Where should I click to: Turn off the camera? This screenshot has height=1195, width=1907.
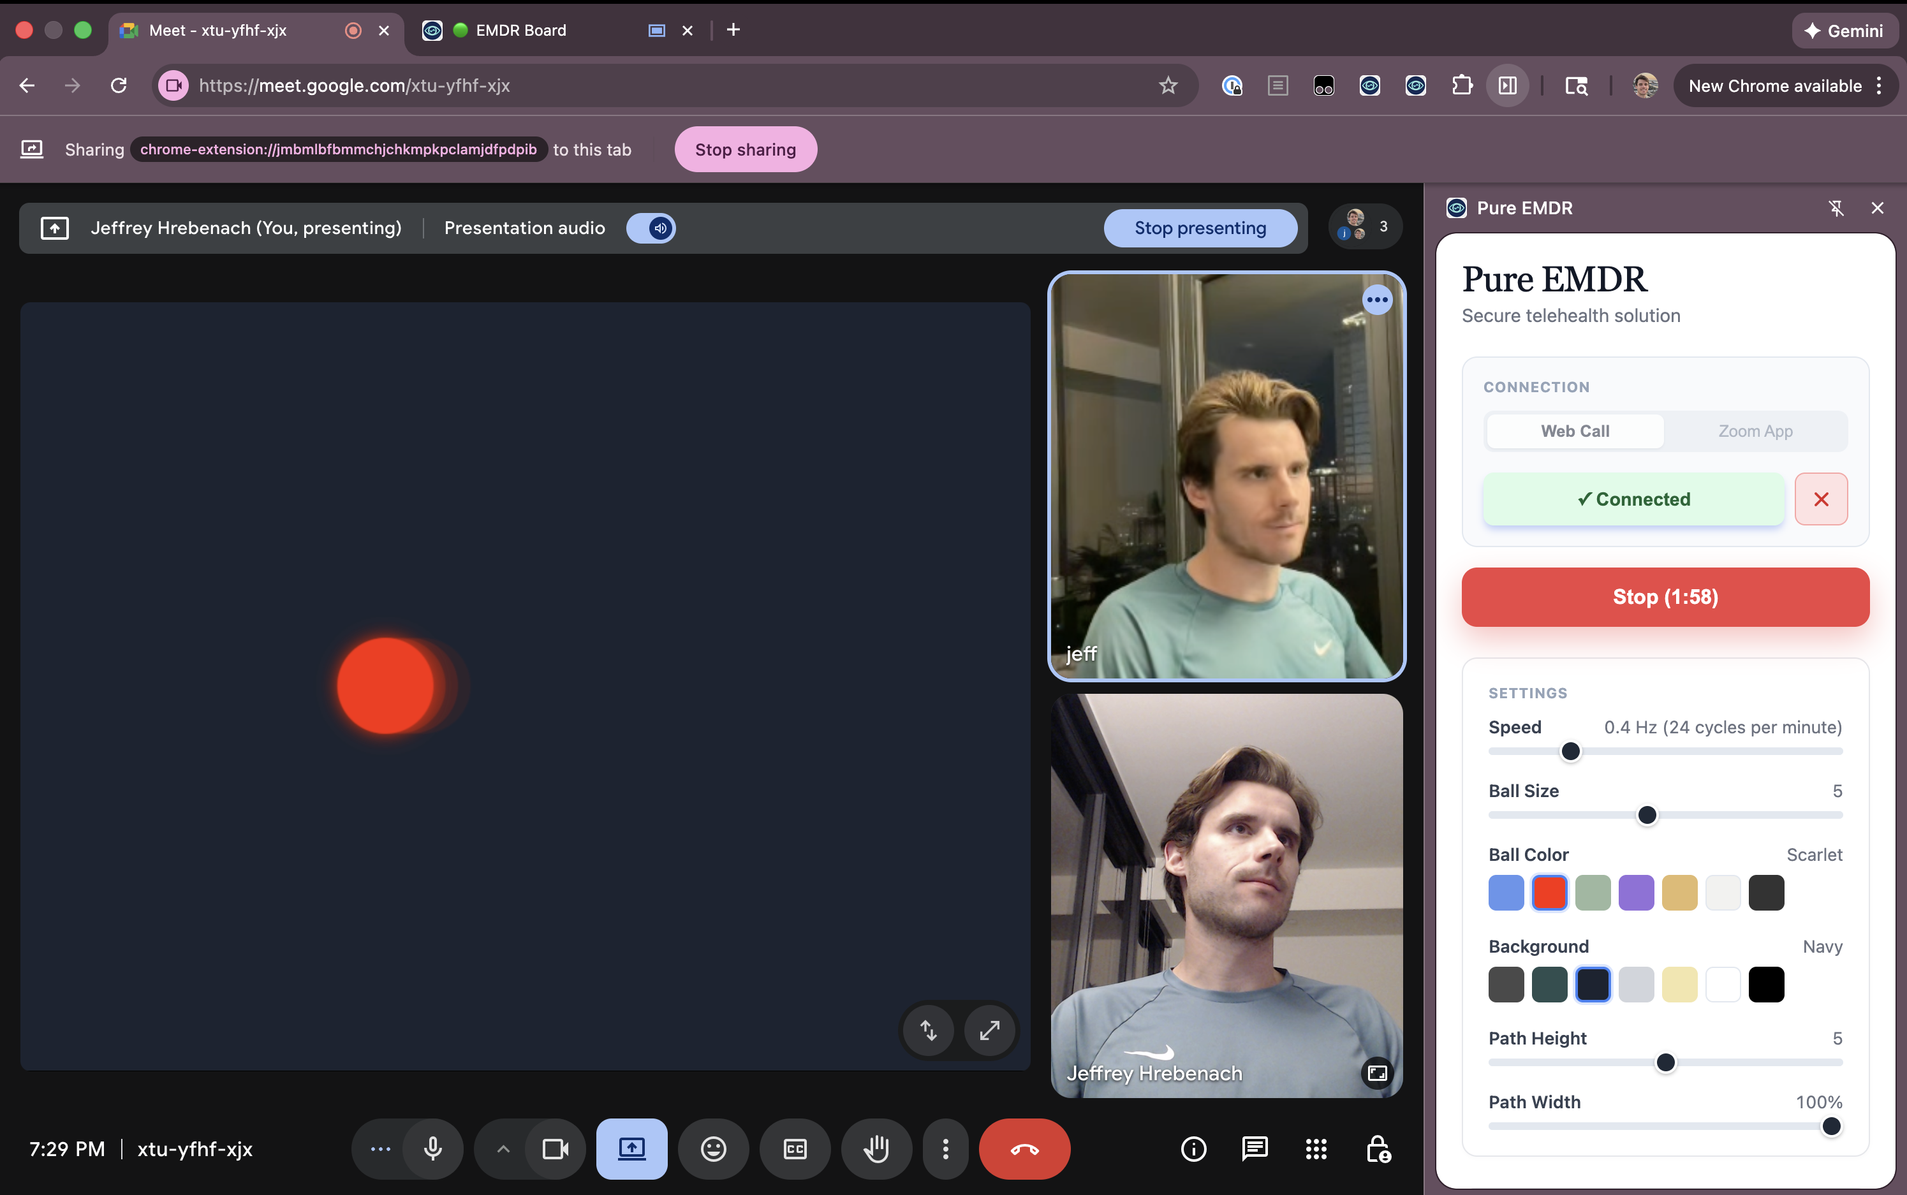click(x=556, y=1148)
